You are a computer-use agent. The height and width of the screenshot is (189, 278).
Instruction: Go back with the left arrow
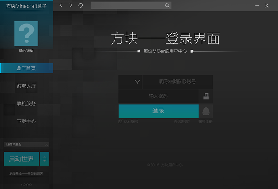[x=61, y=5]
